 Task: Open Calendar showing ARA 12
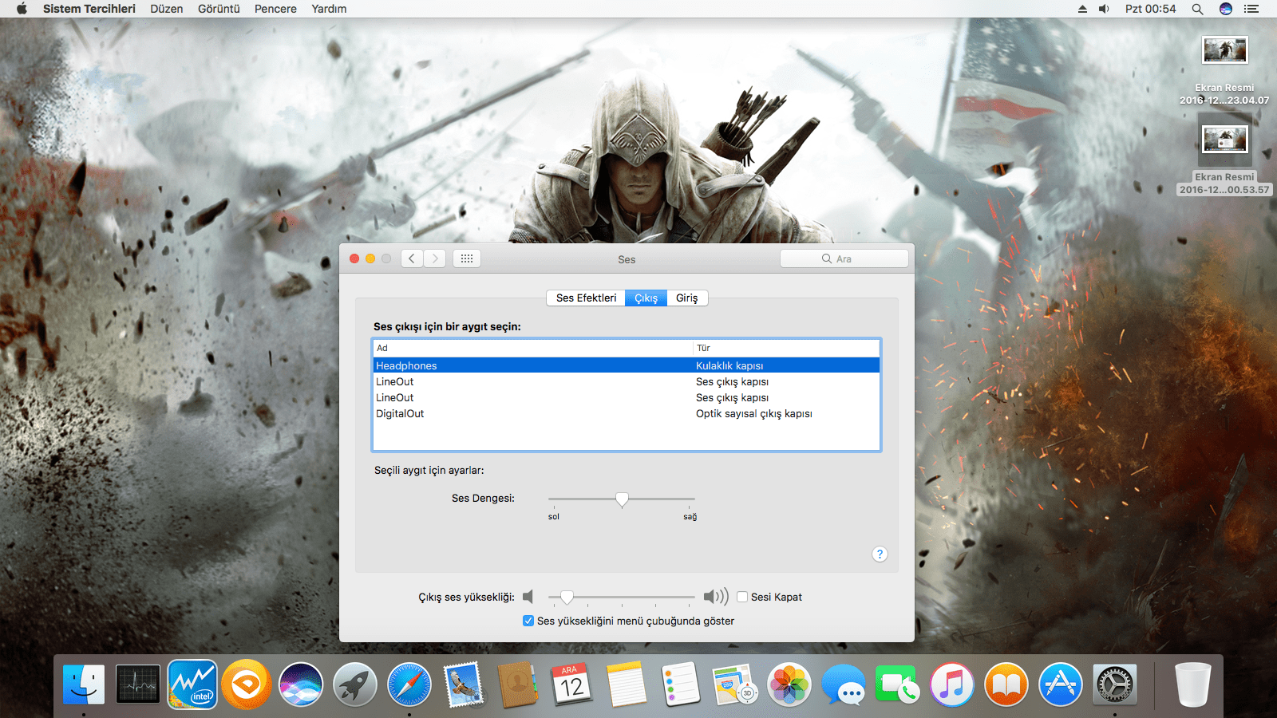[x=572, y=684]
